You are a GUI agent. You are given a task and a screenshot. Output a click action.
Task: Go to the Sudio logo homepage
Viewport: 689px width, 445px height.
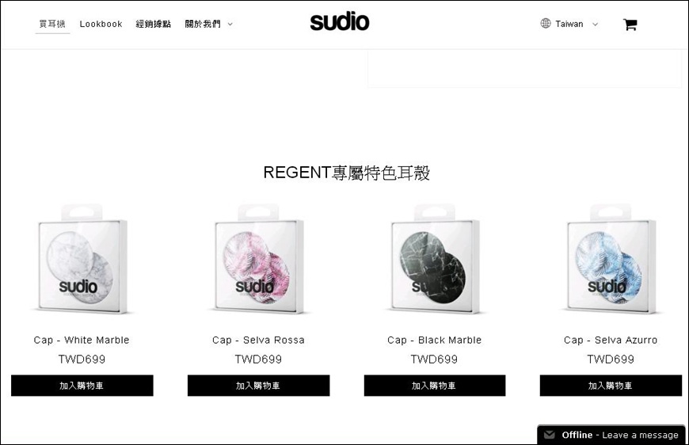(340, 22)
